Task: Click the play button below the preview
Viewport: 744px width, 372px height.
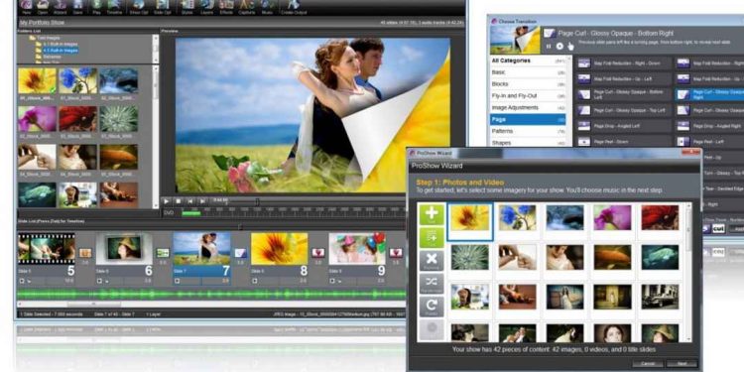Action: (x=167, y=201)
